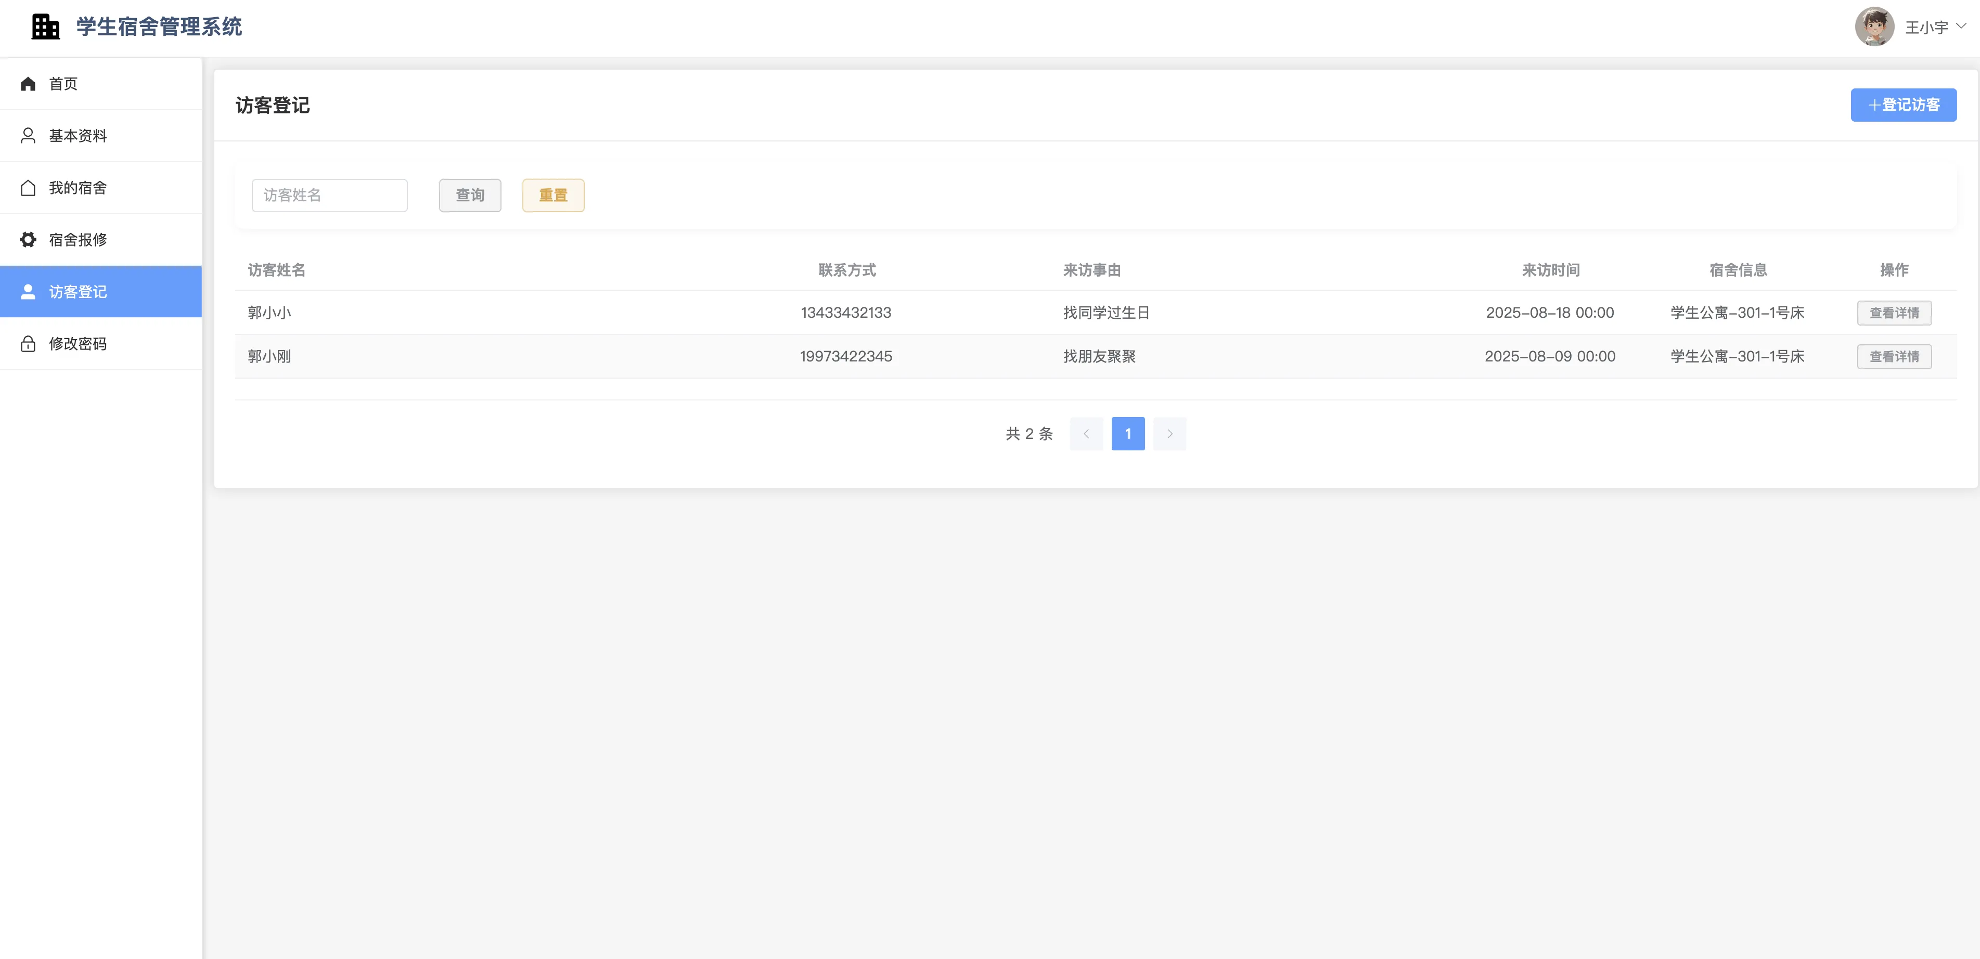Focus the 访客姓名 search field

click(x=329, y=195)
